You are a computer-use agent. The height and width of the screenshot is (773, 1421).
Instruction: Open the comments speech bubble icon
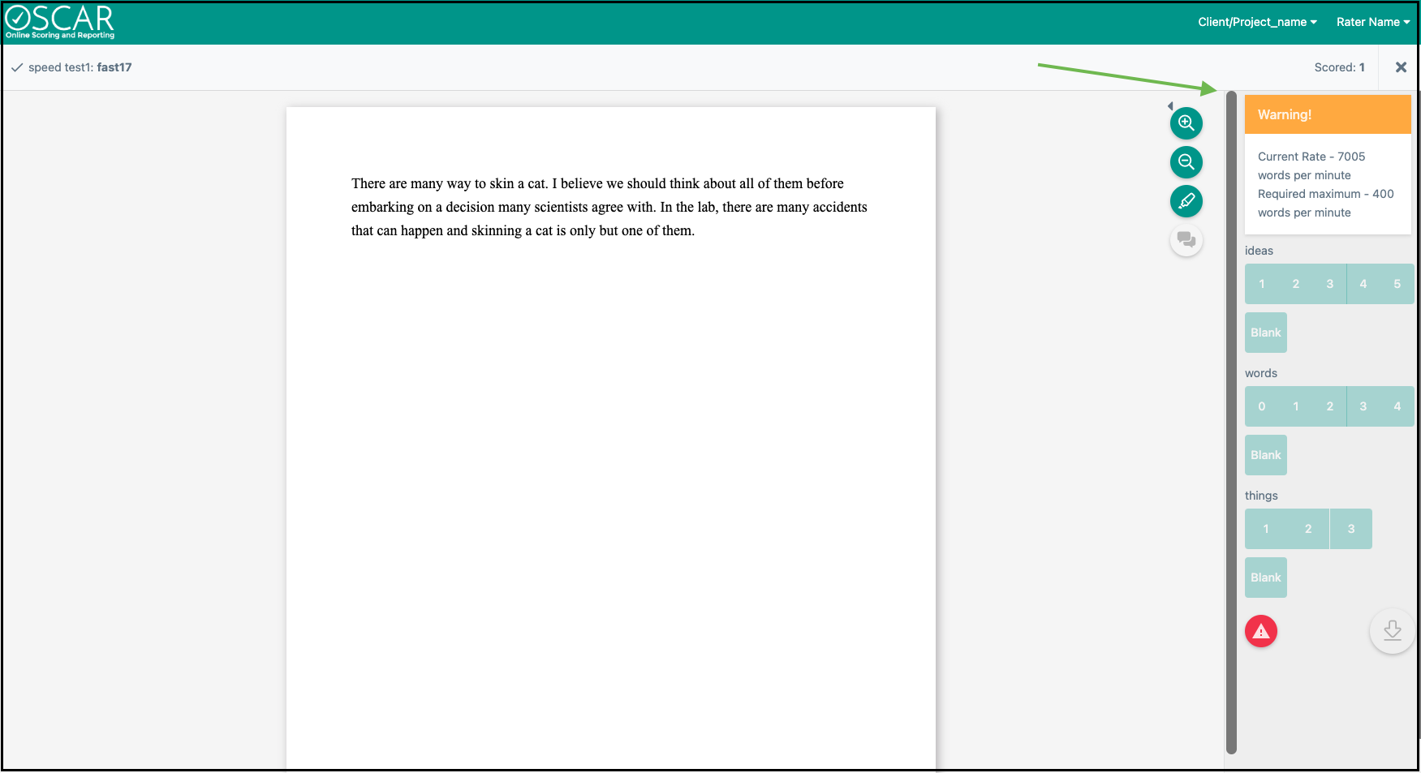1186,240
